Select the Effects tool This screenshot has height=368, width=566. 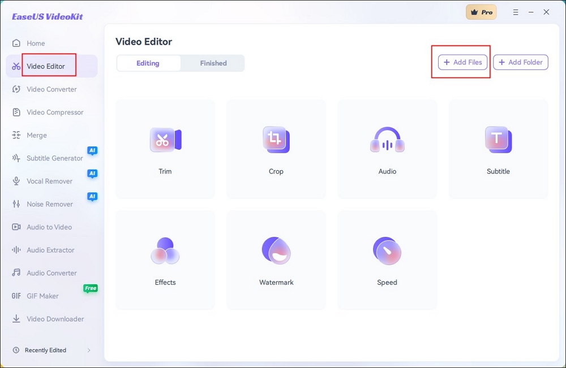(165, 260)
